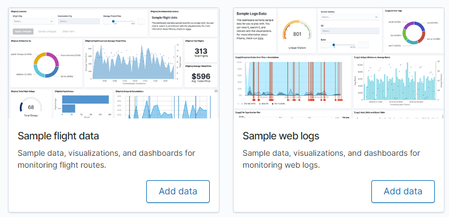Viewport: 449px width, 217px height.
Task: Click Bytes slider handle in logs preview
Action: (333, 45)
